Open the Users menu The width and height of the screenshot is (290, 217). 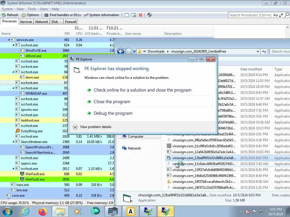[44, 9]
